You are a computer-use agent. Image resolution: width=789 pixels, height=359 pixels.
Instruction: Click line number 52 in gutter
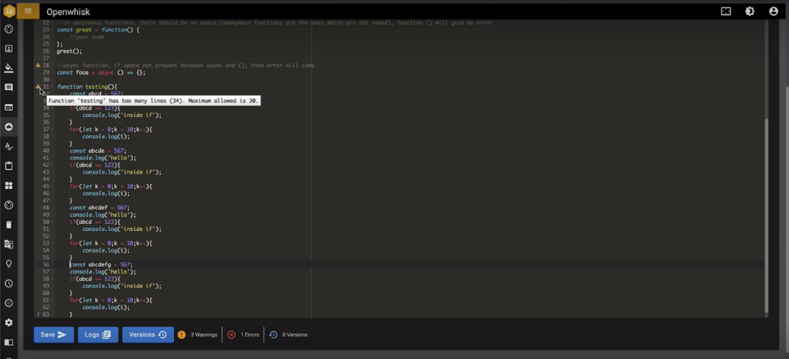(45, 236)
